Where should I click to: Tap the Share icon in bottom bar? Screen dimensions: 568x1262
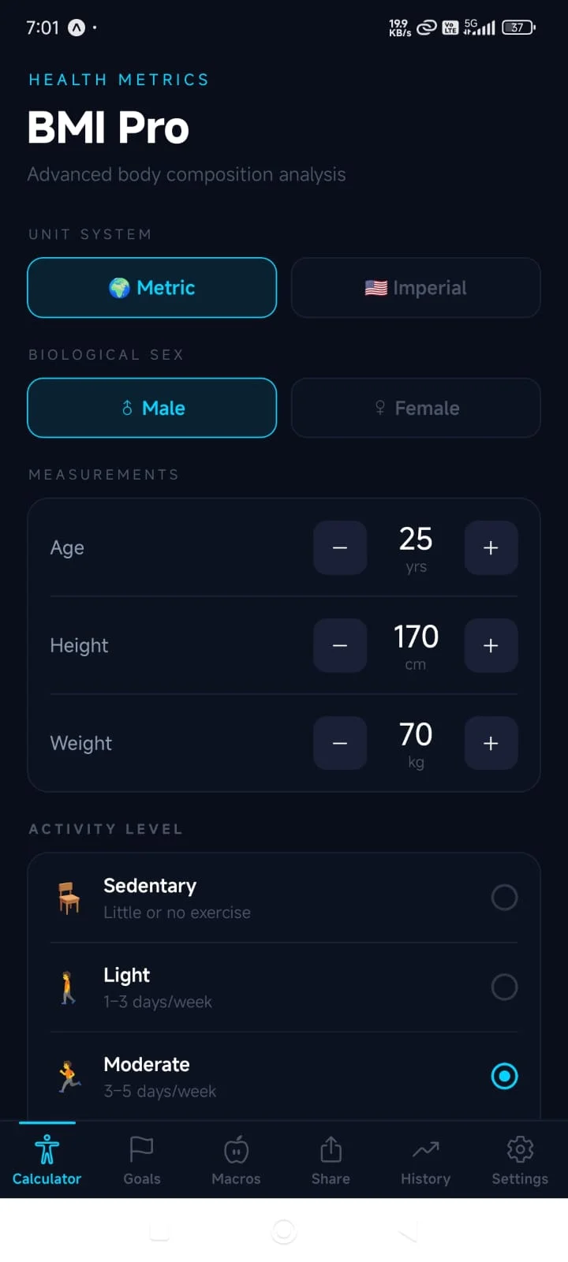click(331, 1150)
